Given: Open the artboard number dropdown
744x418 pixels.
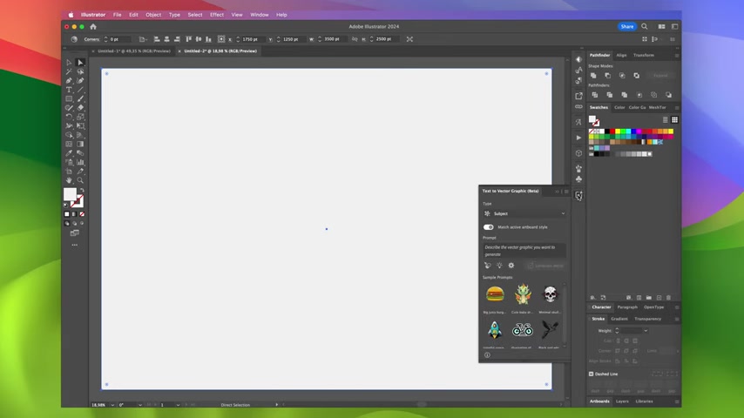Looking at the screenshot, I should [178, 405].
